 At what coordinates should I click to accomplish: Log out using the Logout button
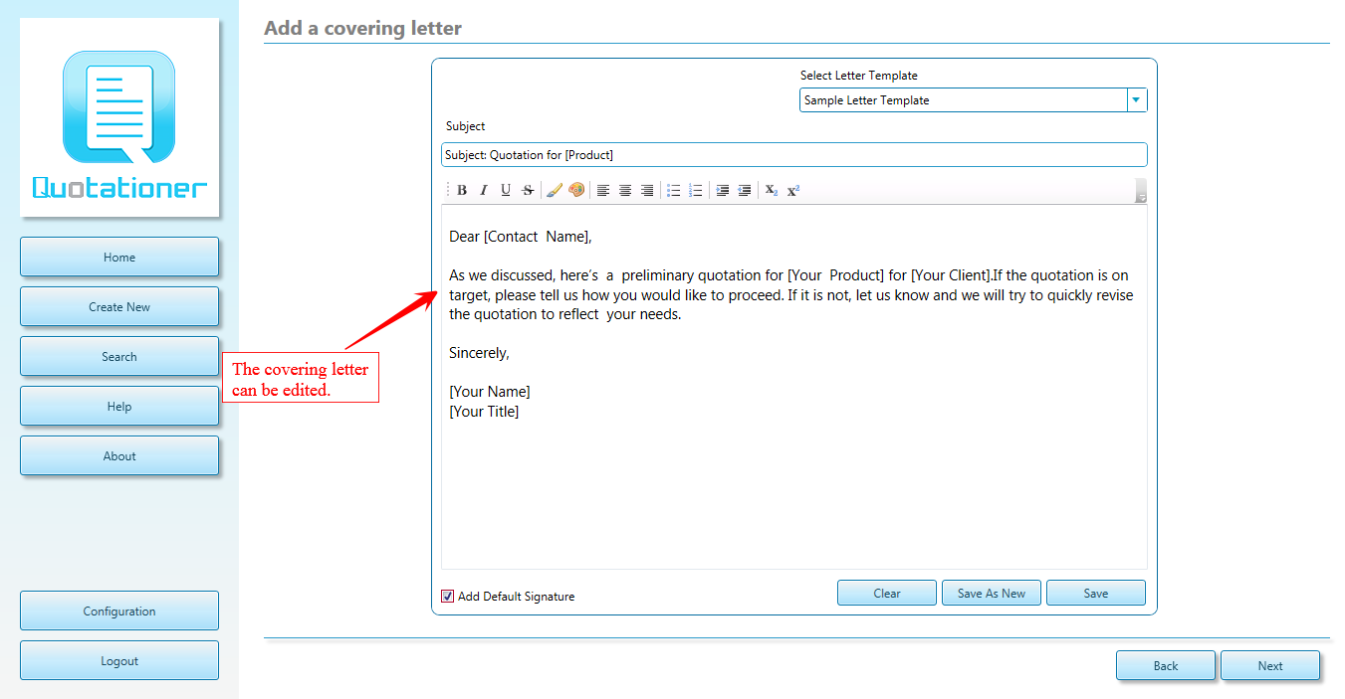click(x=119, y=660)
